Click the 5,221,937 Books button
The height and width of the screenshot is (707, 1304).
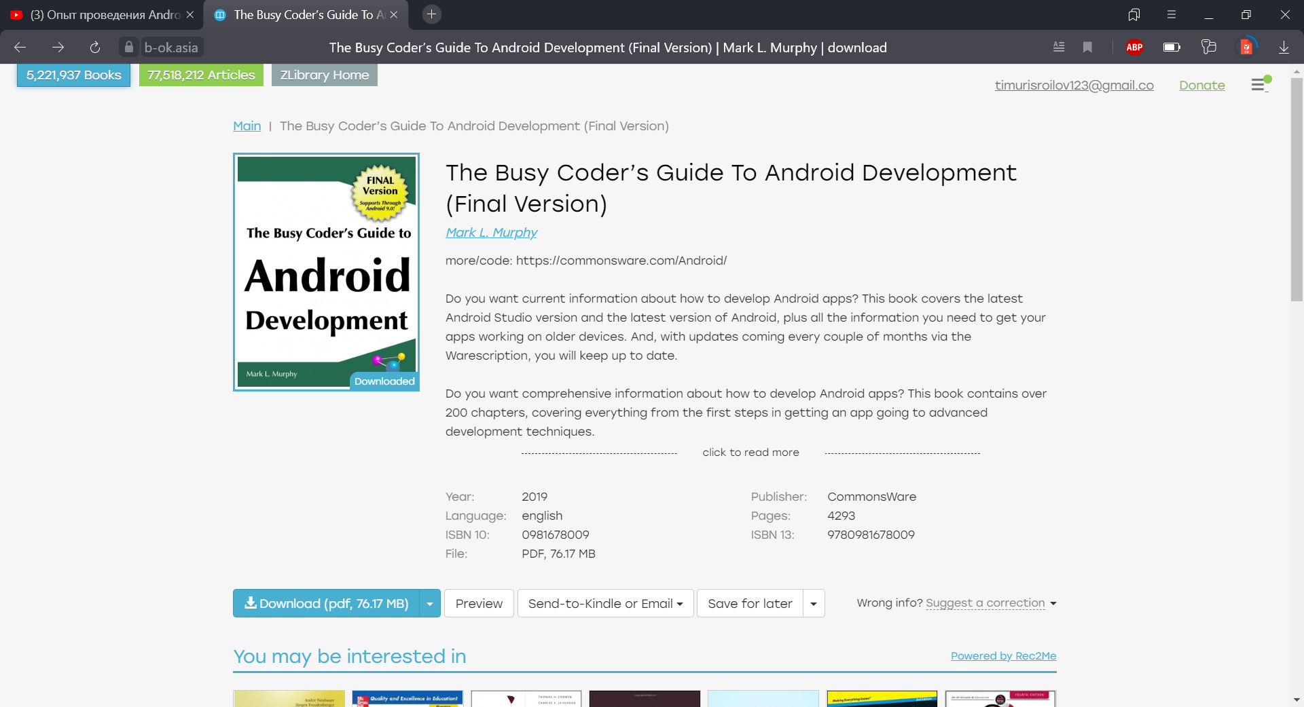click(73, 75)
